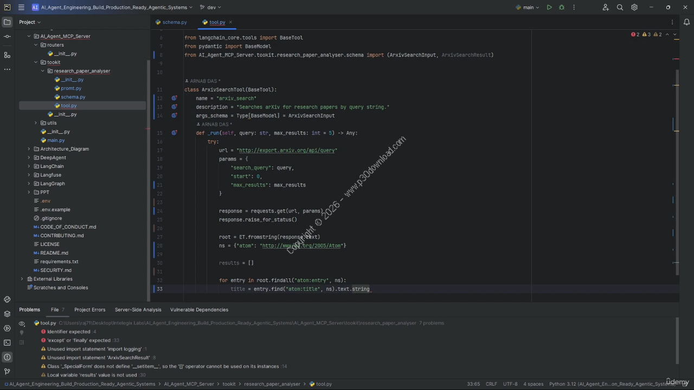Open Search Everywhere magnifier icon
Image resolution: width=694 pixels, height=390 pixels.
pos(620,8)
